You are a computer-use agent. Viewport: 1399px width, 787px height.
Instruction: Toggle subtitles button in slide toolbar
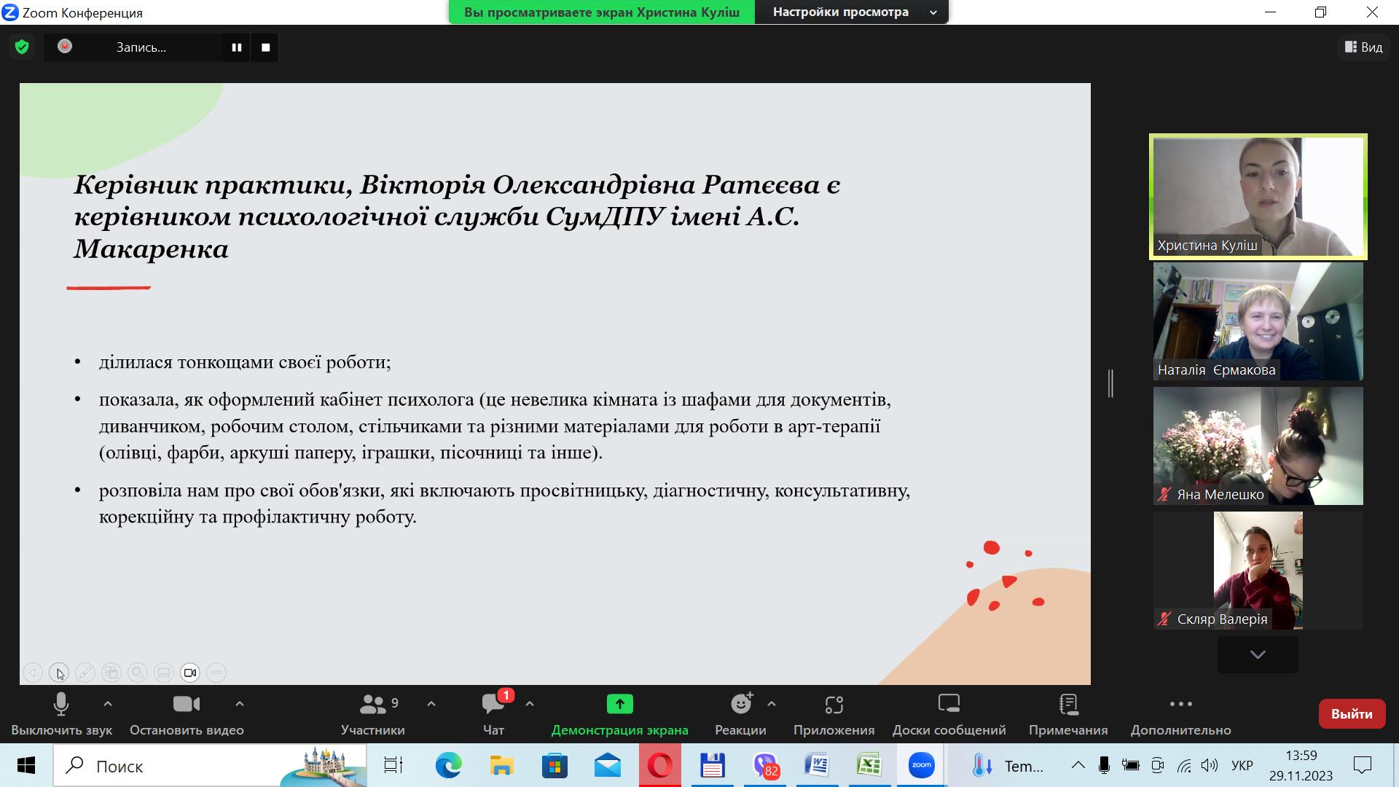[x=164, y=673]
